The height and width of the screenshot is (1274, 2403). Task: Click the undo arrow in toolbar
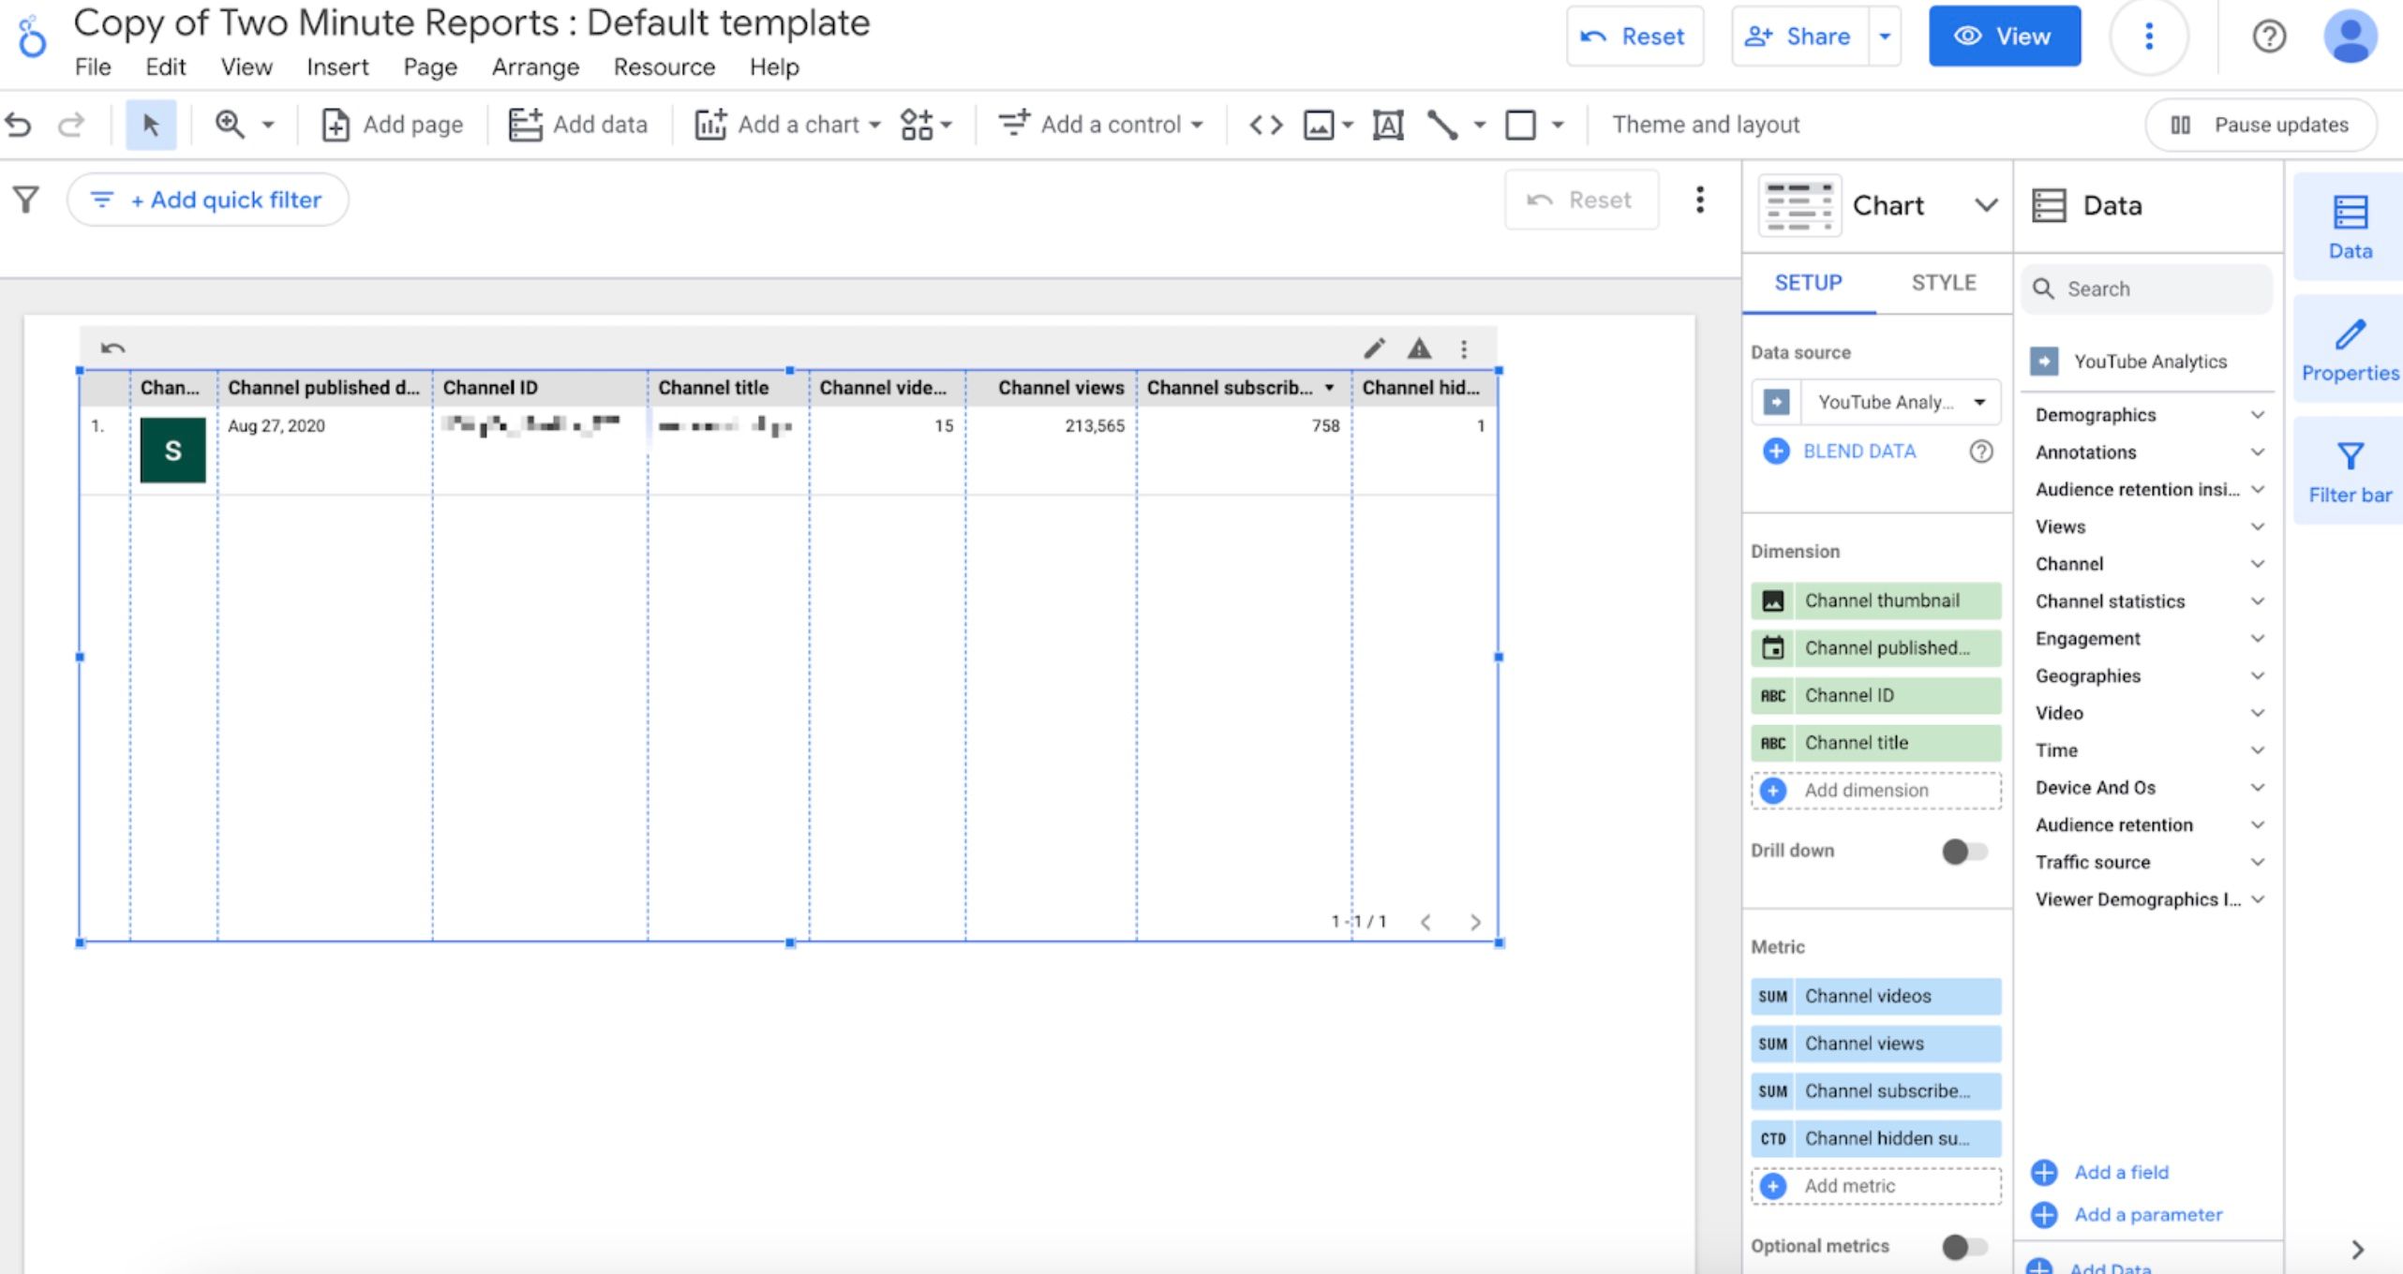click(x=19, y=125)
